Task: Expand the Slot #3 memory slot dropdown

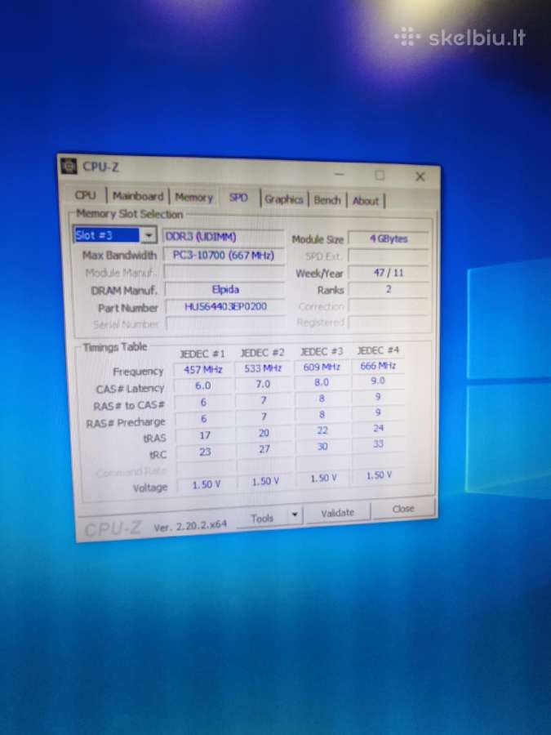Action: pos(149,235)
